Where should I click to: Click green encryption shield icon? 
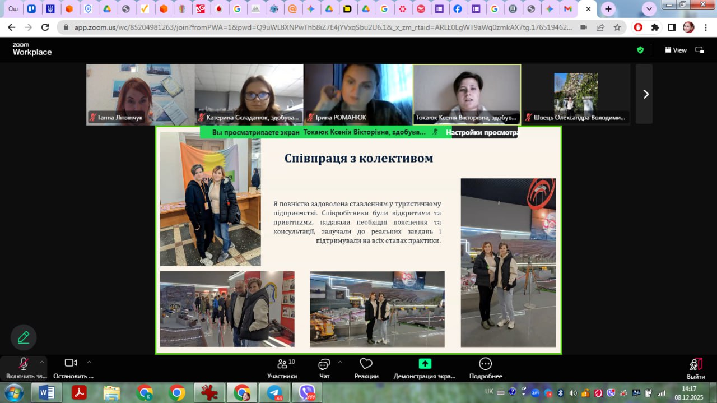click(640, 50)
